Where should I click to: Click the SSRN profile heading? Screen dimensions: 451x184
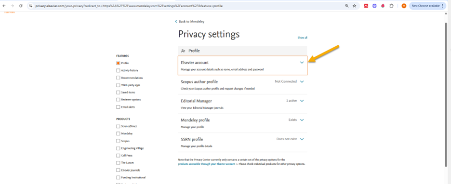coord(192,139)
